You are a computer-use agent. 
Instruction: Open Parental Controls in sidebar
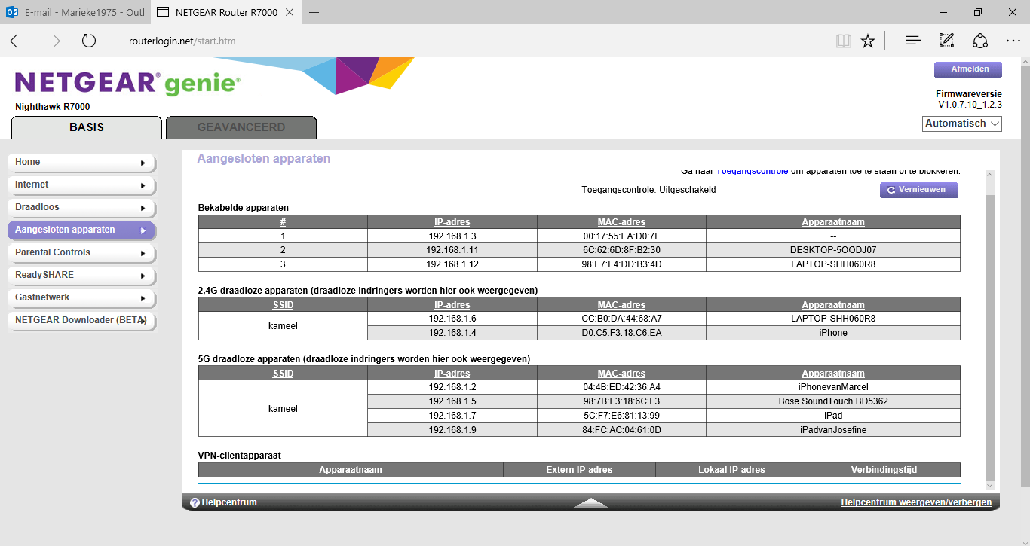pos(81,252)
